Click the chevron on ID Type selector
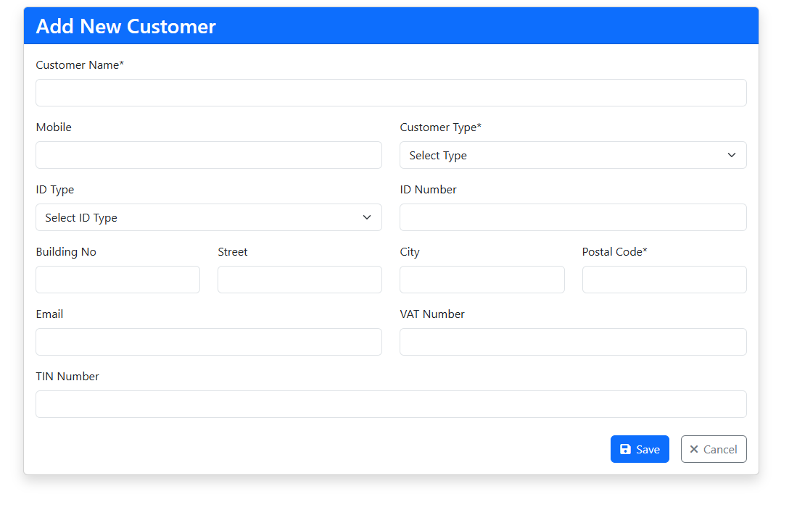The width and height of the screenshot is (797, 507). tap(367, 217)
